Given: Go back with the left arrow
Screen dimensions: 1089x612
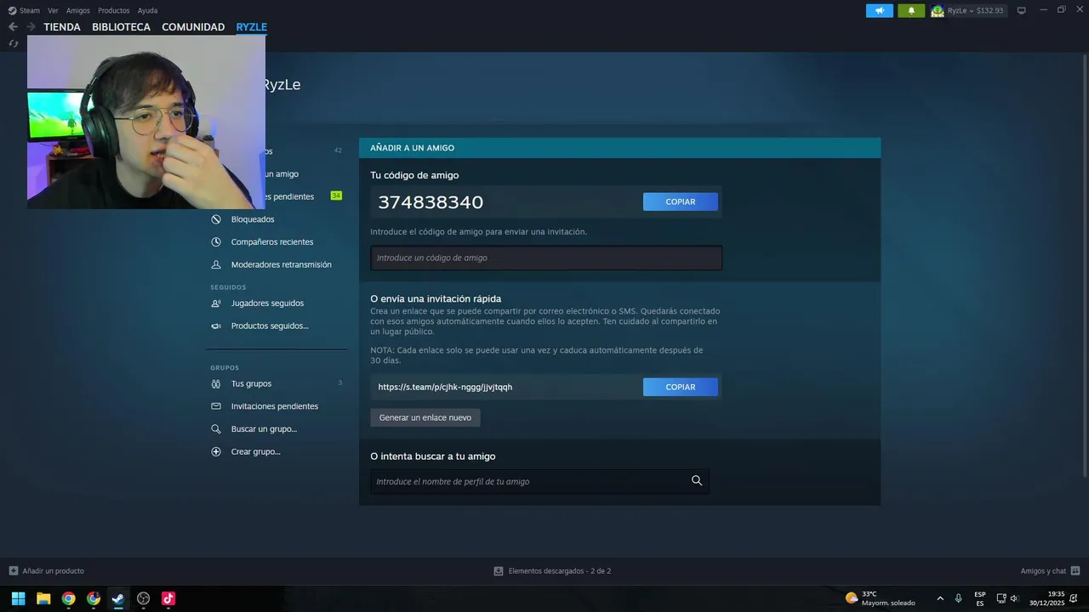Looking at the screenshot, I should point(13,26).
